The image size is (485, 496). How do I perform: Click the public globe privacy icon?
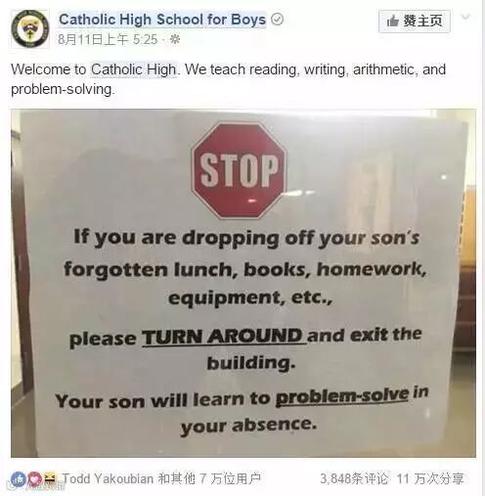click(x=175, y=40)
